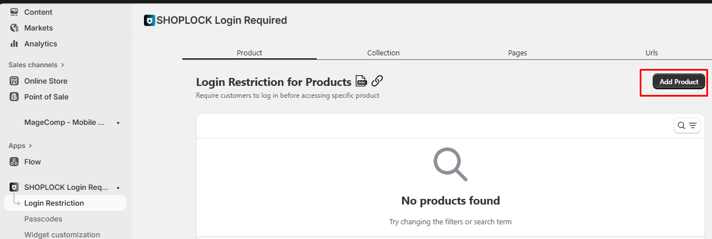Click the chain link icon beside heading

tap(377, 81)
